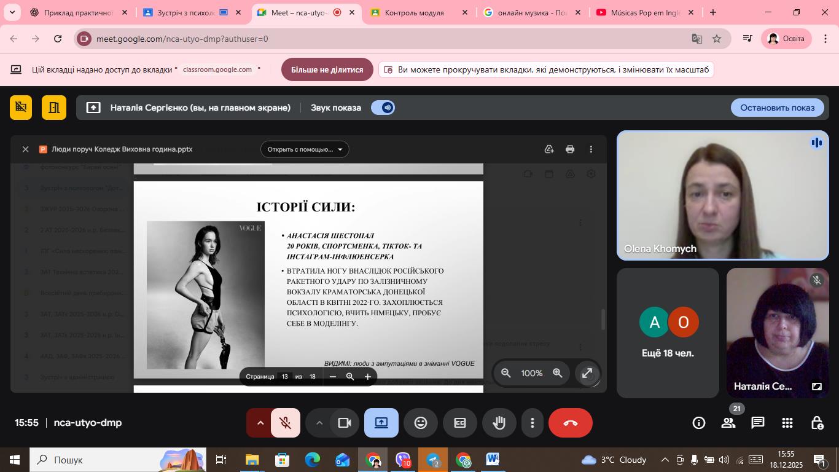839x472 pixels.
Task: Open the meeting details info icon
Action: tap(699, 423)
